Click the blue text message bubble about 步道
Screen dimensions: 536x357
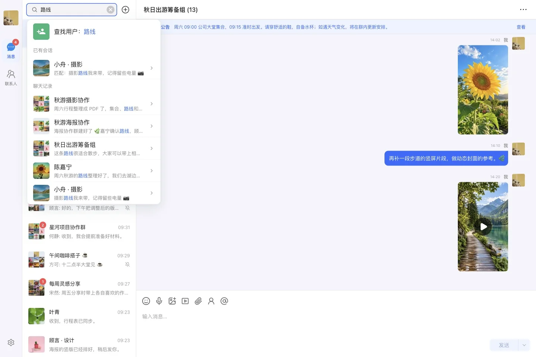(446, 158)
